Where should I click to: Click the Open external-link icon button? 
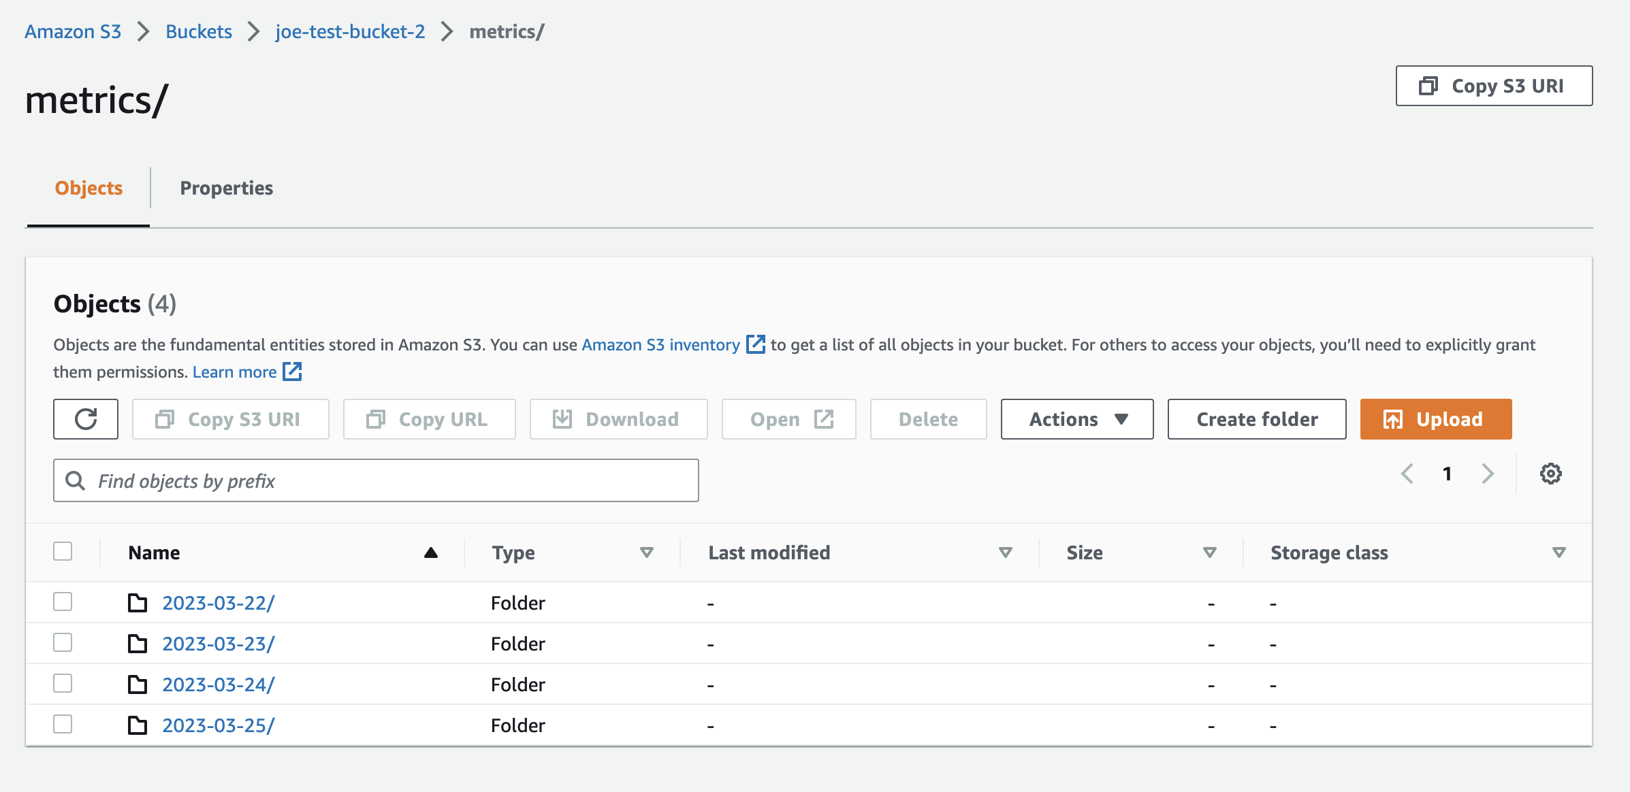point(825,419)
